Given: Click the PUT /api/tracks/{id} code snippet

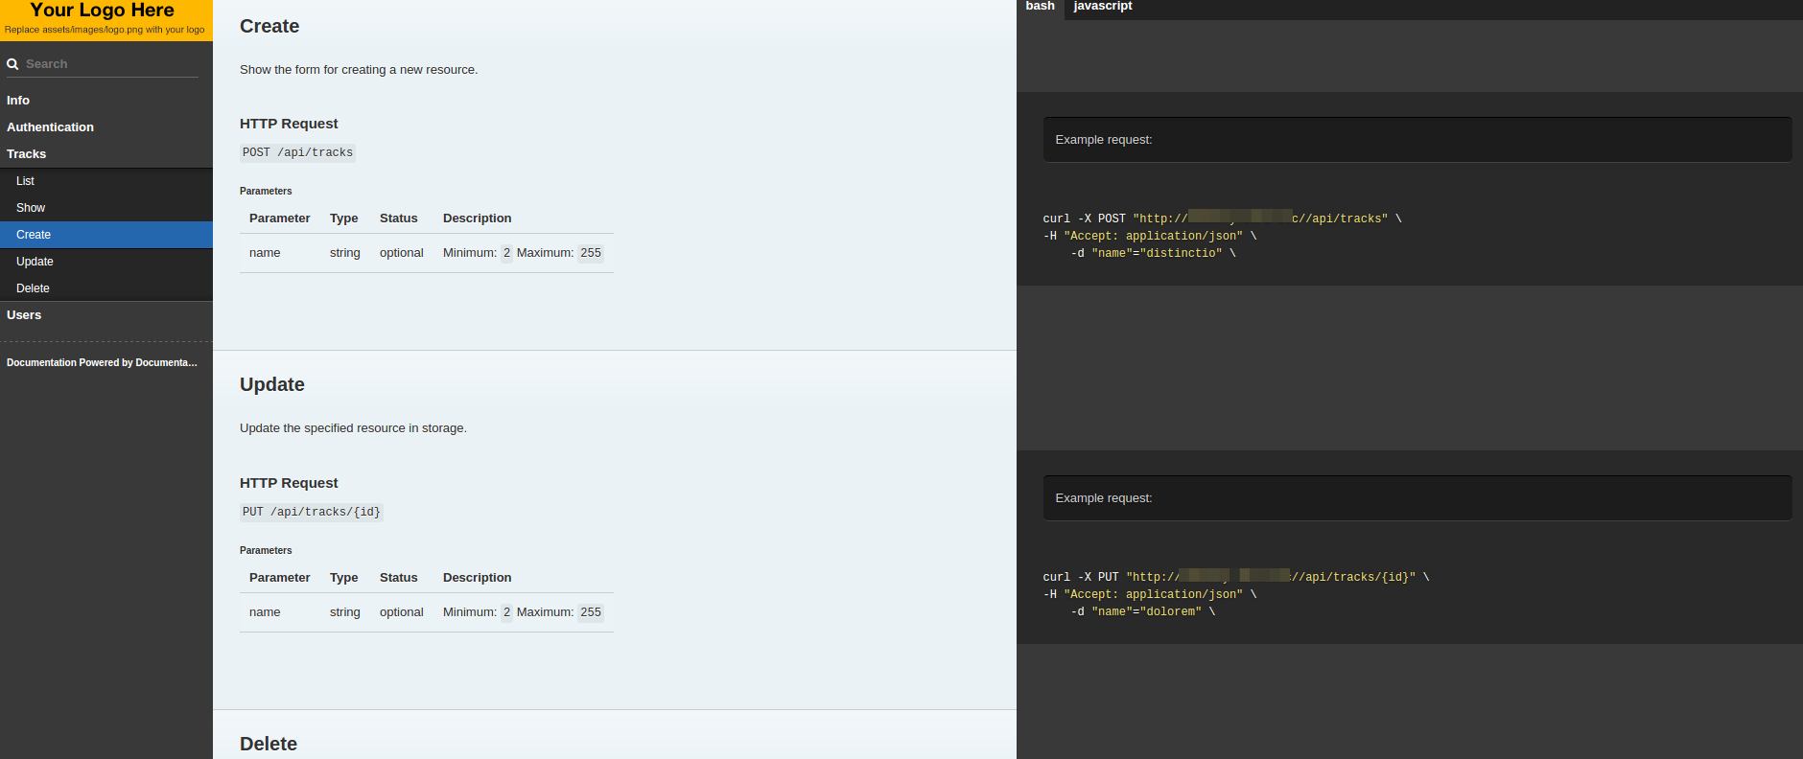Looking at the screenshot, I should click(312, 512).
